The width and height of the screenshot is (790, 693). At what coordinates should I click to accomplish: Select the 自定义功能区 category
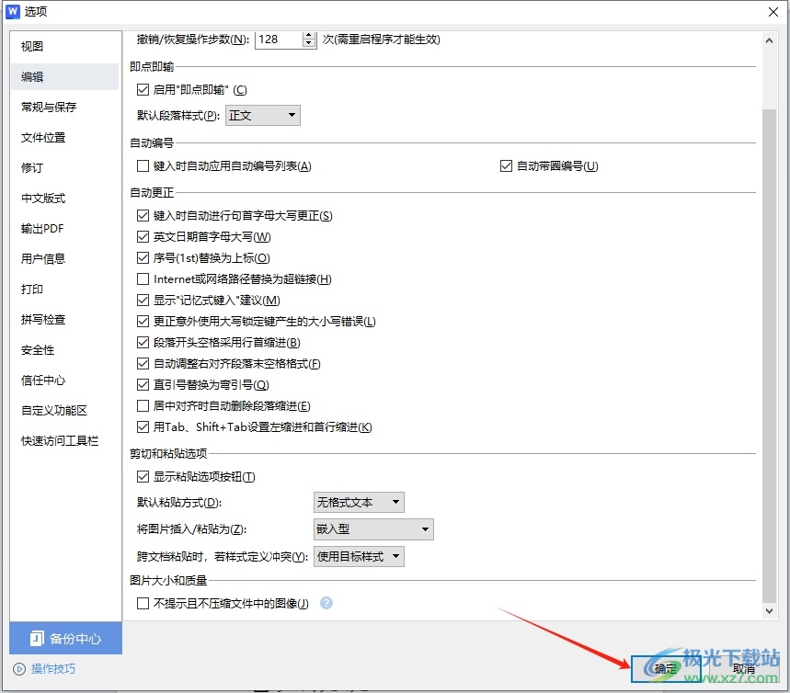point(64,411)
